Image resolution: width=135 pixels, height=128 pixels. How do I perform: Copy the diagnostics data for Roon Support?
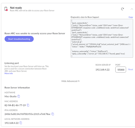(131, 17)
